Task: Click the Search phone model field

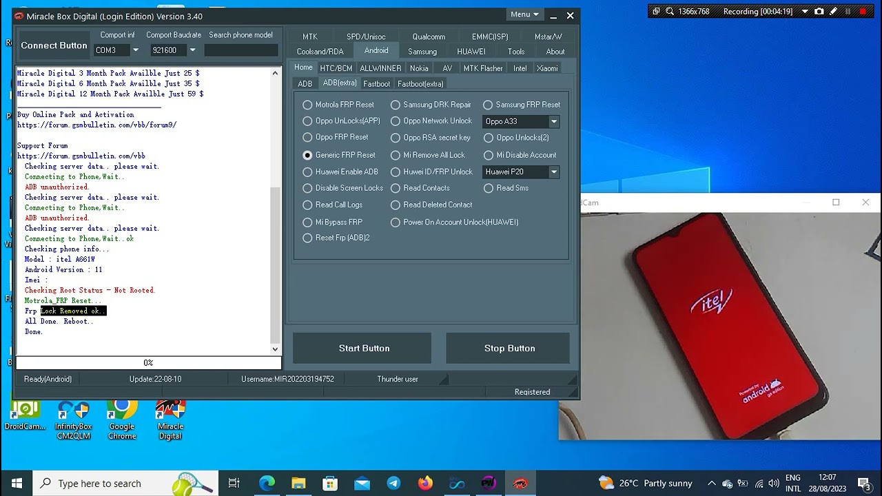Action: tap(241, 50)
